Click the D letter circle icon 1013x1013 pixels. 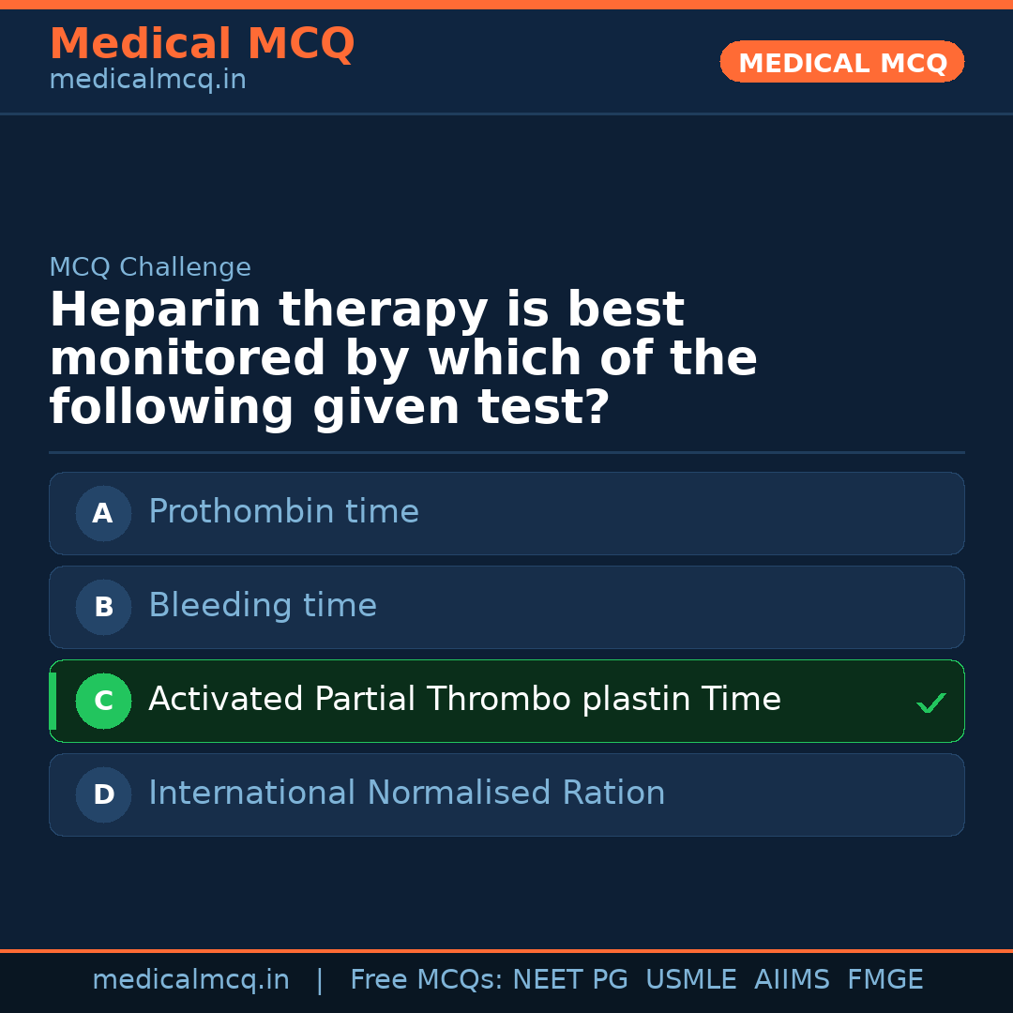[x=103, y=794]
